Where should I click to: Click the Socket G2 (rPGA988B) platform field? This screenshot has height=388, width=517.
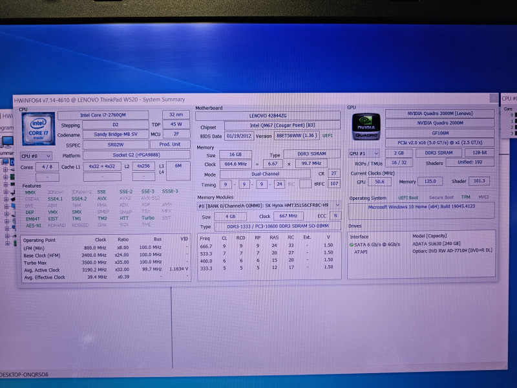pos(136,155)
